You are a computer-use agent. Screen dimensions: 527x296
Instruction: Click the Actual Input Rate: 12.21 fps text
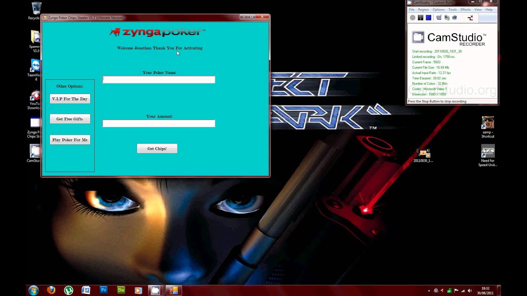point(431,73)
